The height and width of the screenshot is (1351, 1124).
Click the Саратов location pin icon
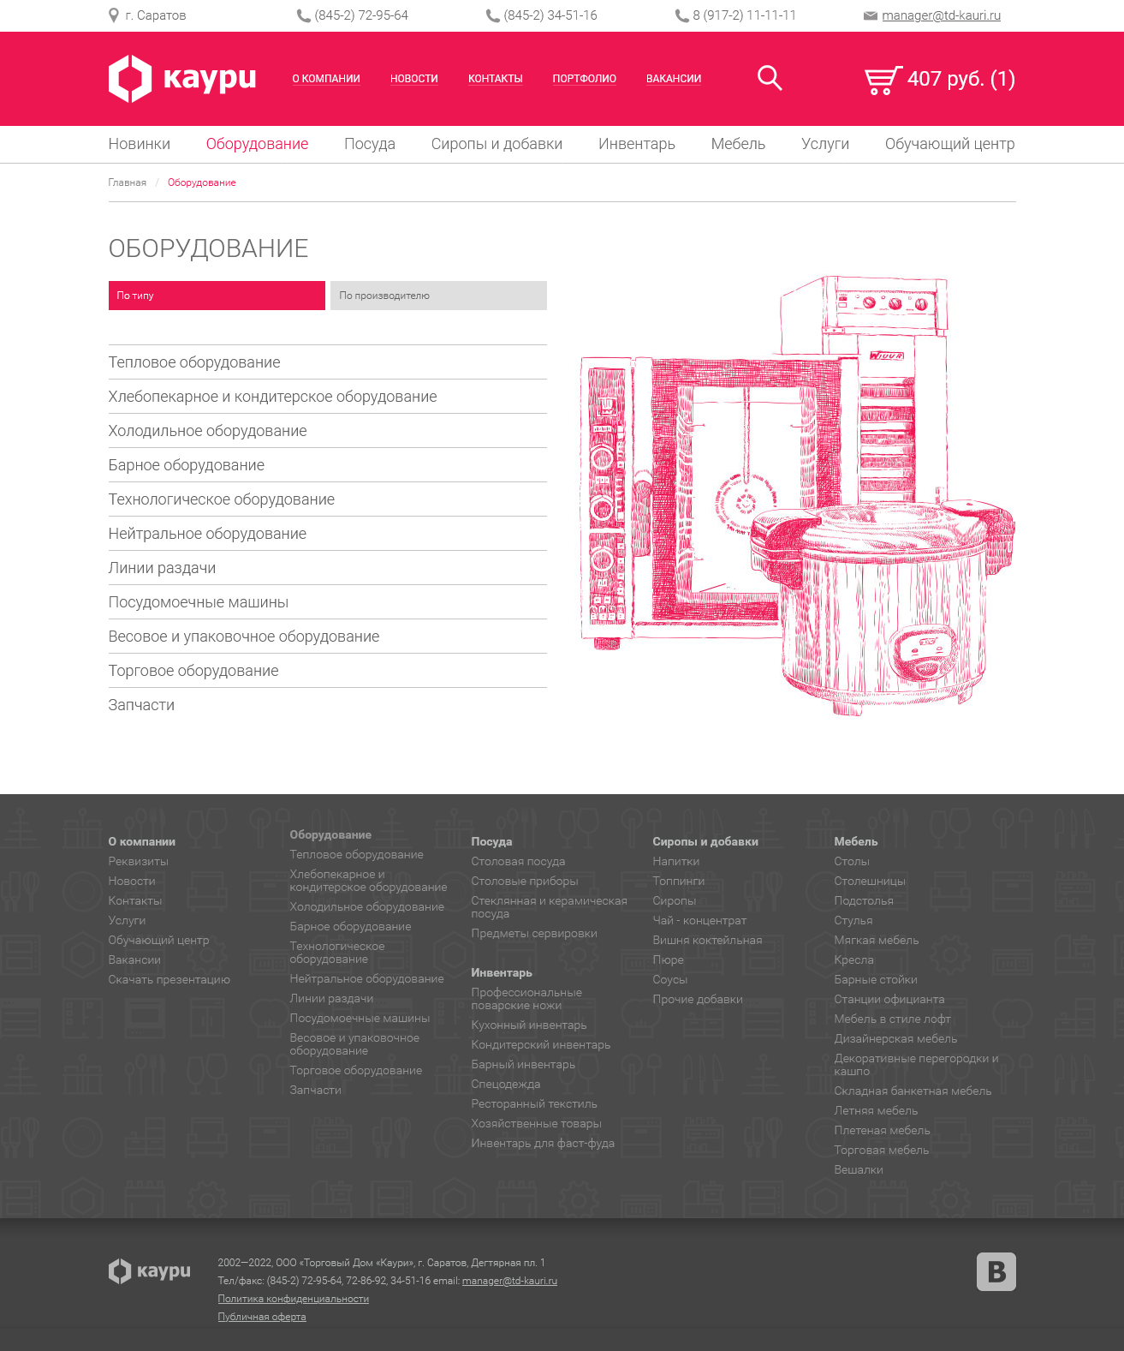coord(114,15)
